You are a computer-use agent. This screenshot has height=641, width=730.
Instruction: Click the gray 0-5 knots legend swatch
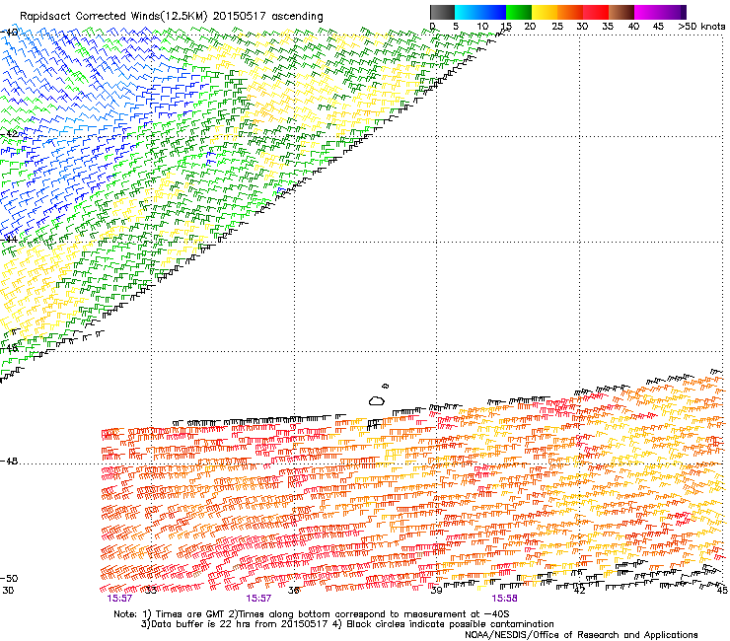click(x=442, y=12)
